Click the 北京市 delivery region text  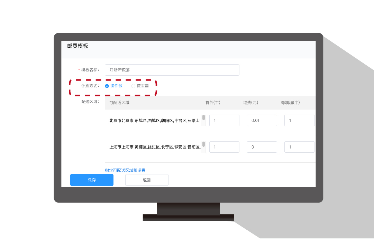click(x=154, y=121)
